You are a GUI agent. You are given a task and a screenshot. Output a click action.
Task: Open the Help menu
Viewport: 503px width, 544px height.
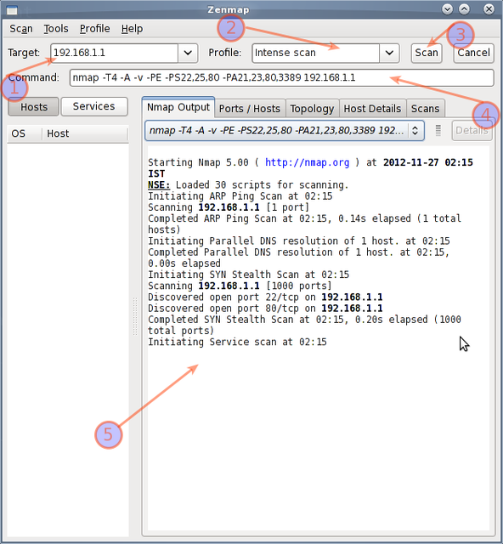[x=132, y=29]
